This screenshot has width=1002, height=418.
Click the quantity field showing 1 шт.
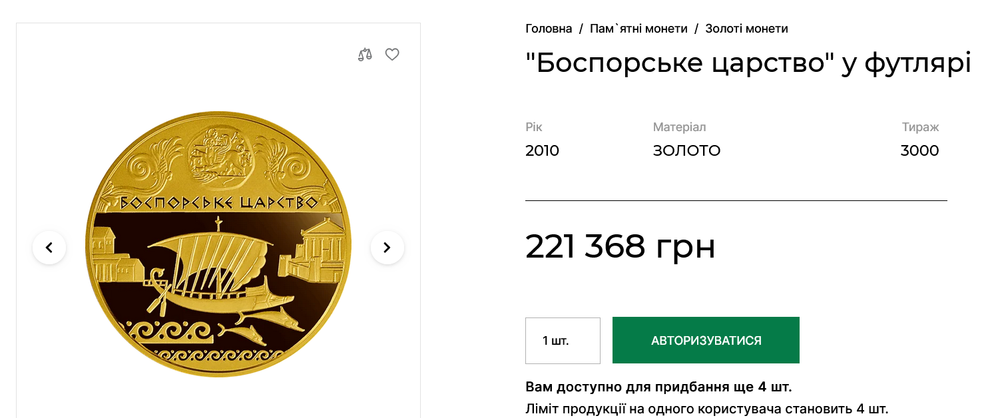coord(563,340)
